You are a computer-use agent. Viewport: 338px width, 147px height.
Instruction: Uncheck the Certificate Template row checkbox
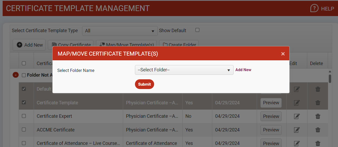(24, 102)
